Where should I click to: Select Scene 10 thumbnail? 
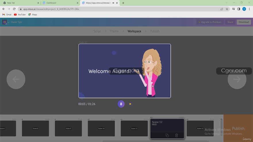coord(101,129)
